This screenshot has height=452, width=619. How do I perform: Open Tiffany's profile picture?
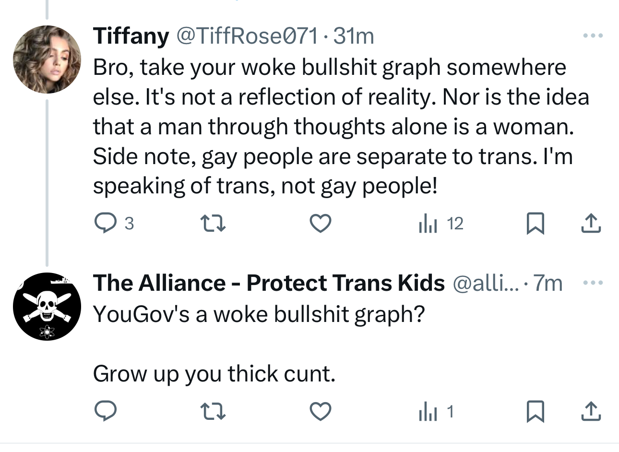coord(47,59)
